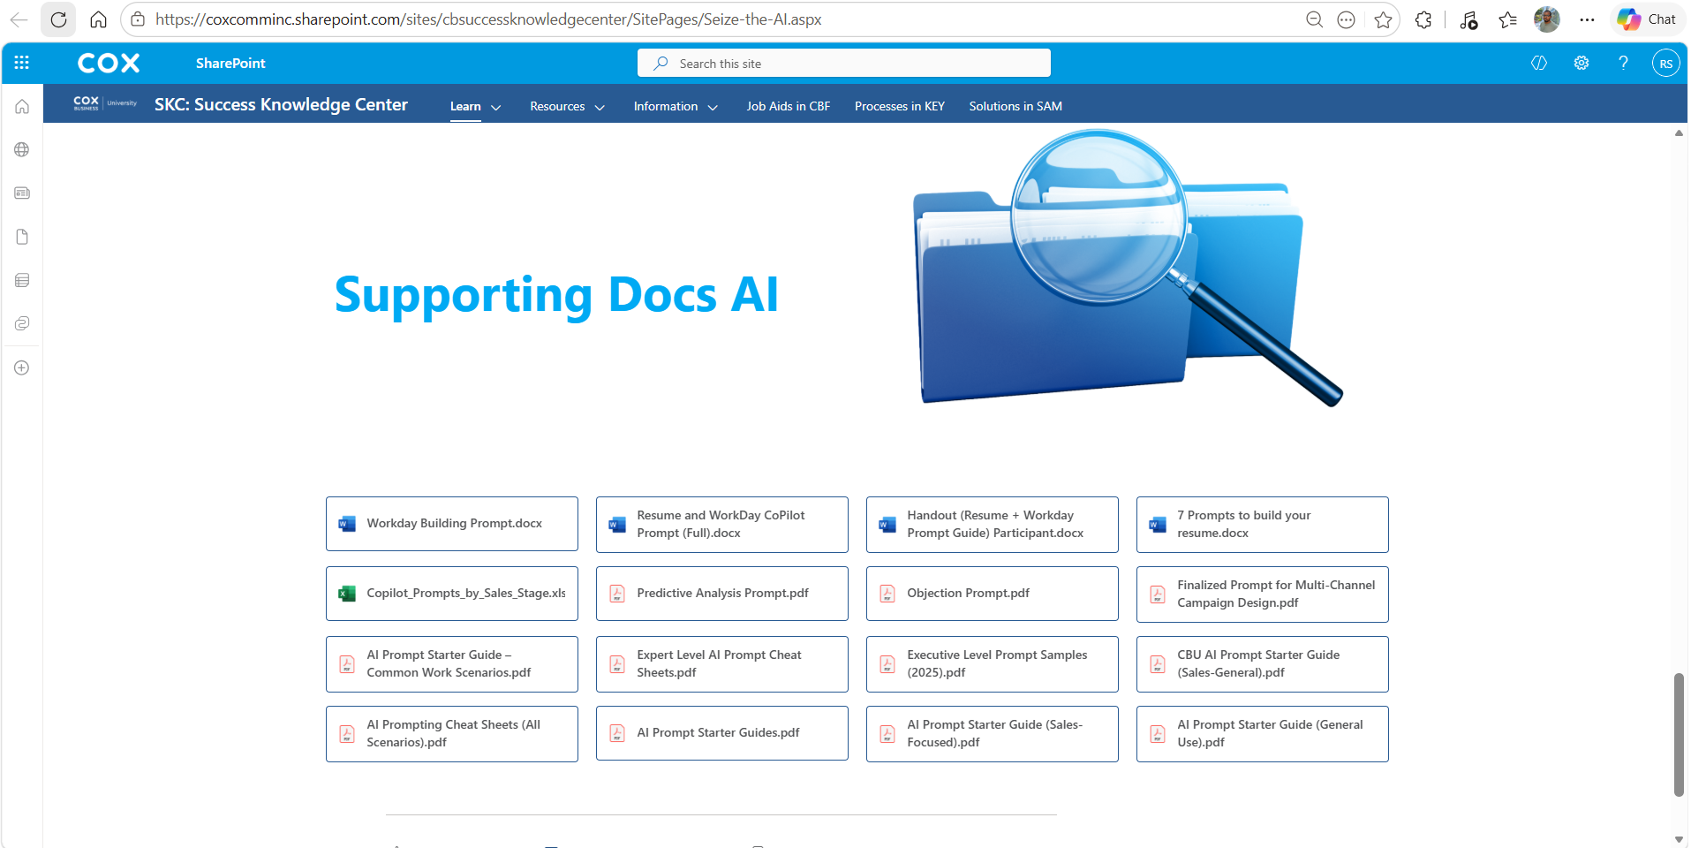Open Copilot Chat button
Screen dimensions: 1691x848
point(1647,19)
